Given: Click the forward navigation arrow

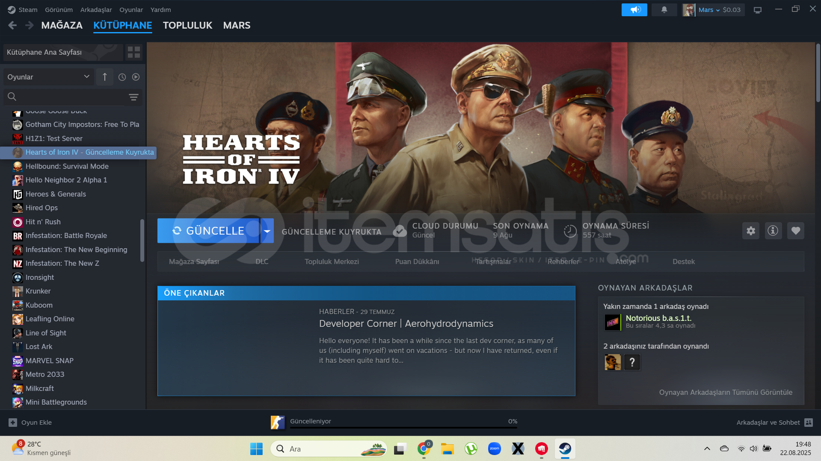Looking at the screenshot, I should point(29,26).
